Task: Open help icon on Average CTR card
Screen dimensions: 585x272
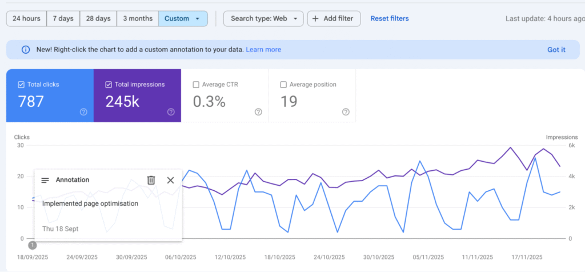Action: pyautogui.click(x=258, y=112)
